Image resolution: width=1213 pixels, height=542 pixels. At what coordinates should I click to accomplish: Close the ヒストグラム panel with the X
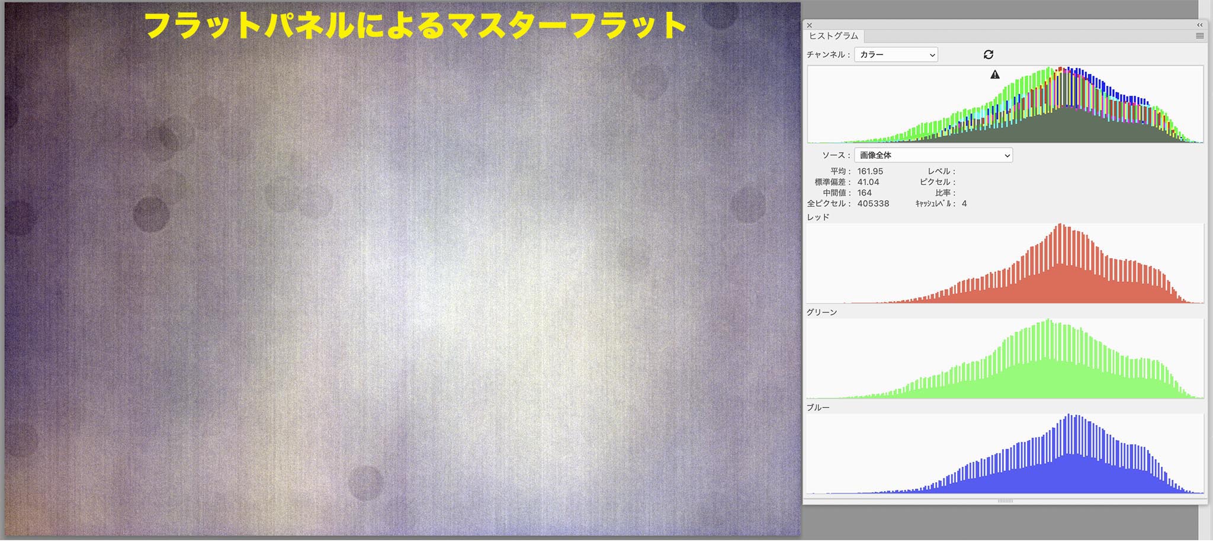(x=810, y=25)
